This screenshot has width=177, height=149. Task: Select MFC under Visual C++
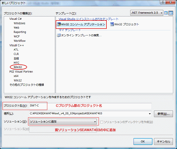coord(16,63)
